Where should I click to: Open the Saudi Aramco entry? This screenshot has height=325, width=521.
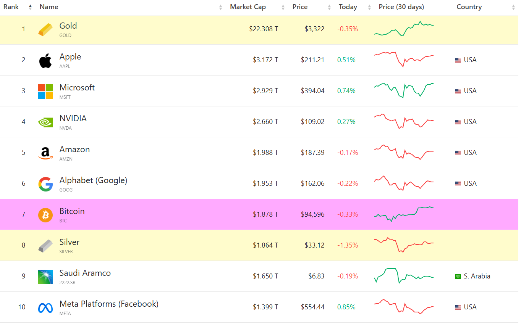pos(85,272)
